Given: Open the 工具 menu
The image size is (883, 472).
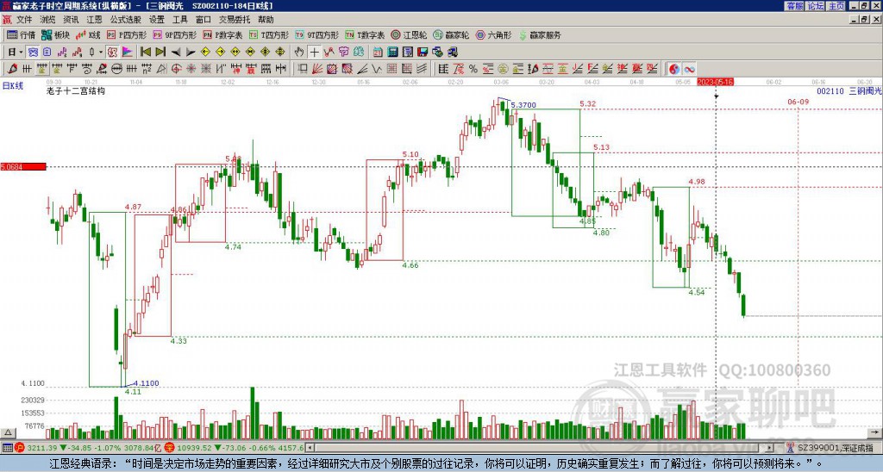Looking at the screenshot, I should [x=180, y=20].
